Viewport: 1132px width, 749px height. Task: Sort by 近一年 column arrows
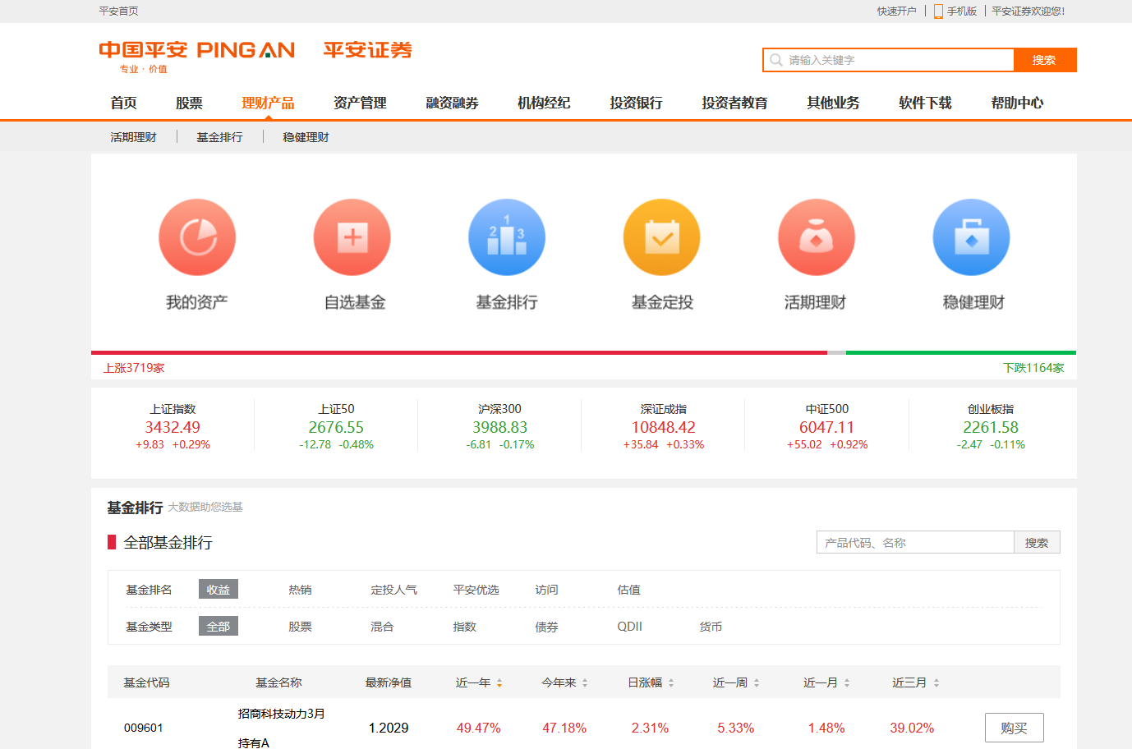(x=499, y=683)
